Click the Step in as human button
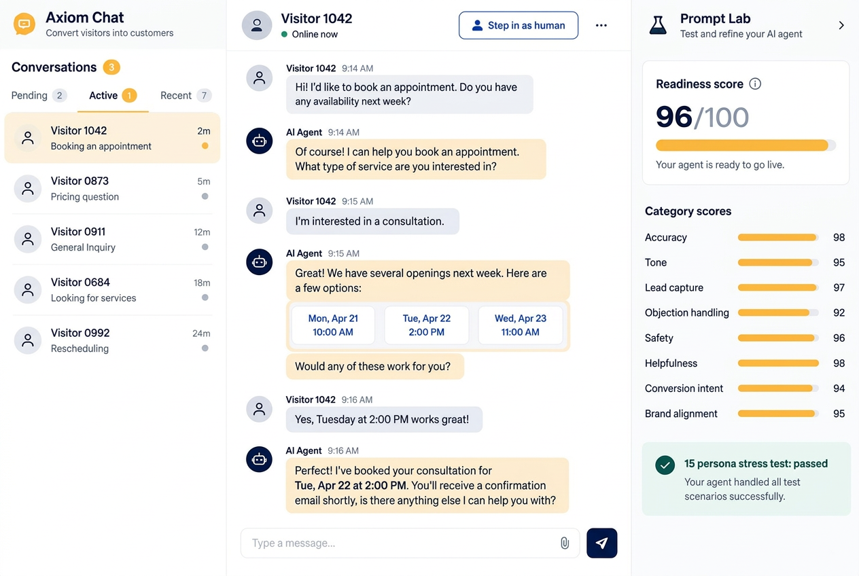This screenshot has width=859, height=576. [519, 25]
